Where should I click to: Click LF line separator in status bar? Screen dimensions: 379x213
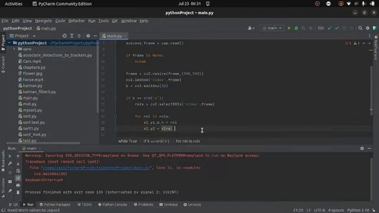[x=309, y=211]
